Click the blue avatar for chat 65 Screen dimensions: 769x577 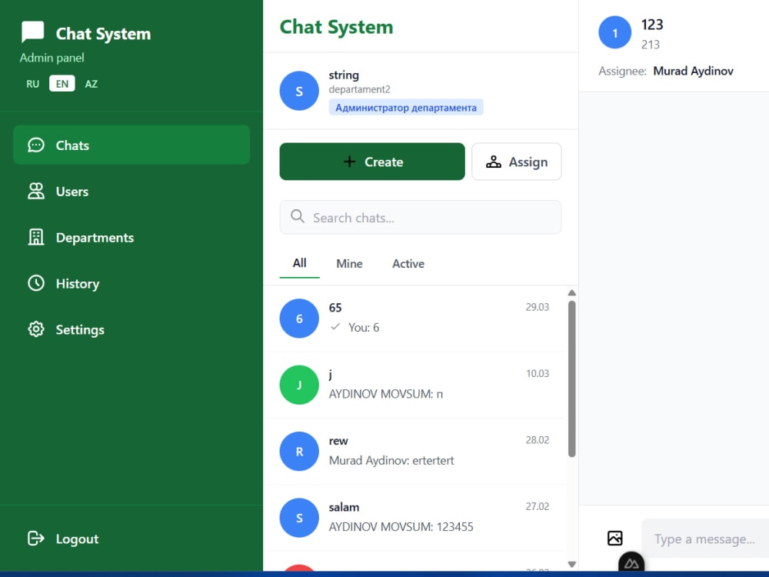[x=299, y=319]
